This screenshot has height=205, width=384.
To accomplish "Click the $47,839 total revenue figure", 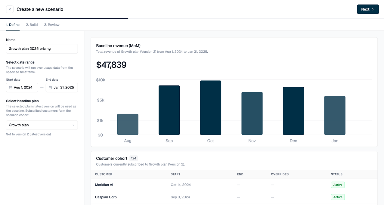I will click(x=111, y=65).
